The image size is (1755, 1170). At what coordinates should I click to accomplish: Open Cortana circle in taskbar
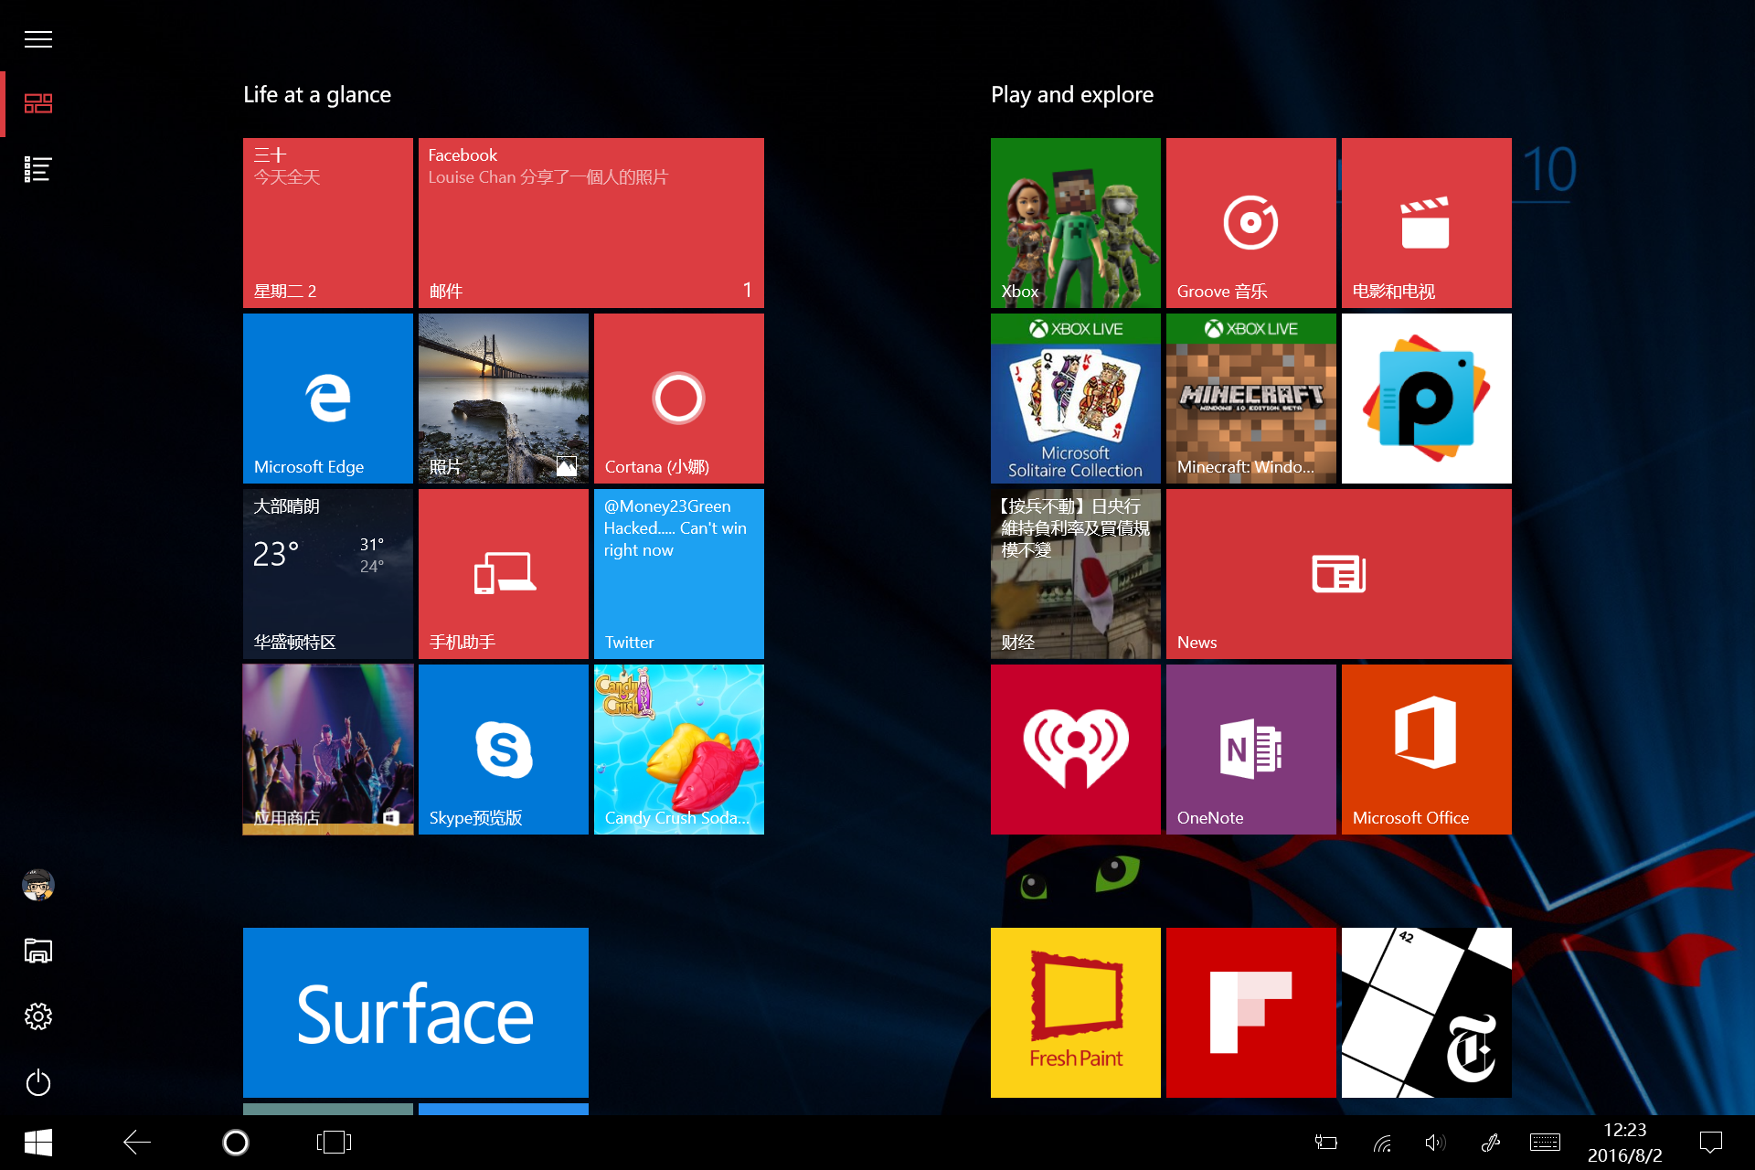pyautogui.click(x=236, y=1143)
